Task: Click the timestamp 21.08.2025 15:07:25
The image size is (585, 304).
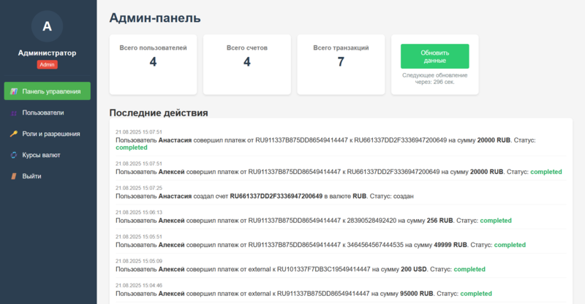Action: point(139,188)
